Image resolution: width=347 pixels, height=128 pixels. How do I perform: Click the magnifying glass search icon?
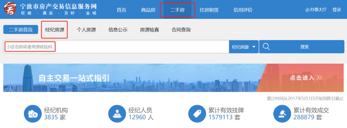[x=266, y=46]
